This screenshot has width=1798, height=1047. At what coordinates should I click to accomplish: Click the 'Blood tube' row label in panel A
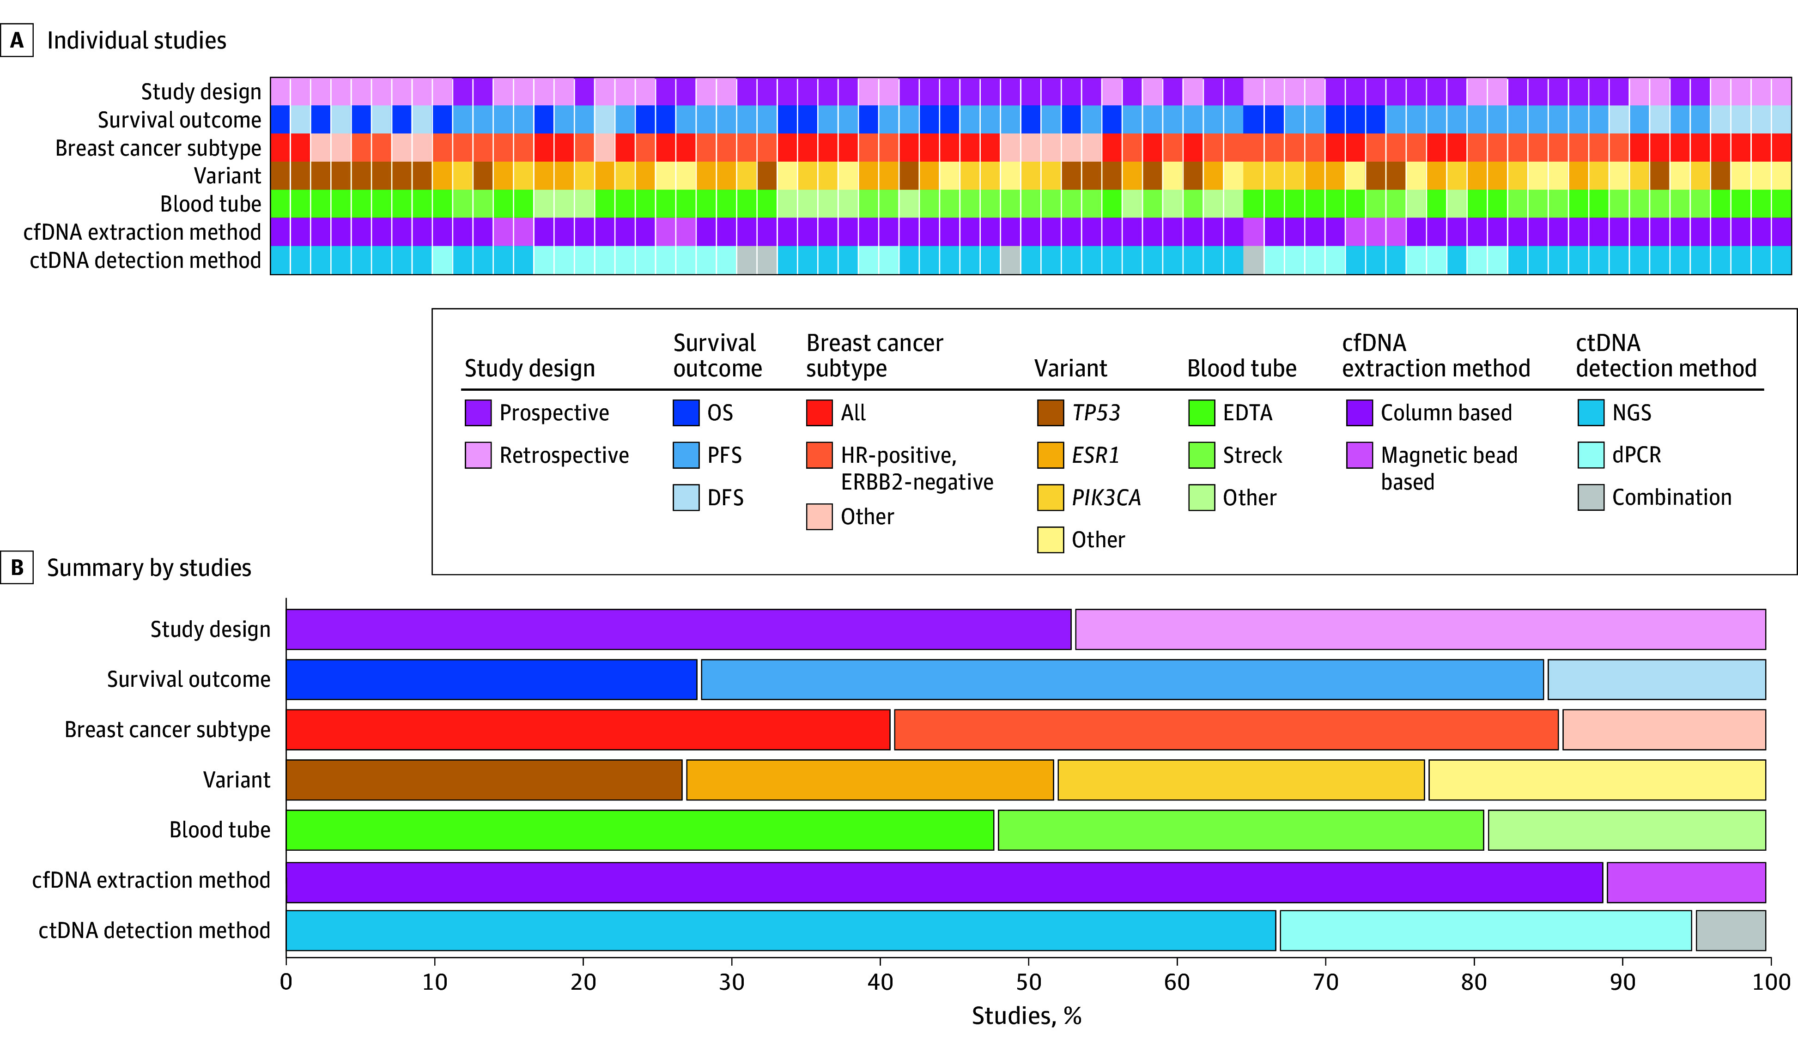click(211, 204)
